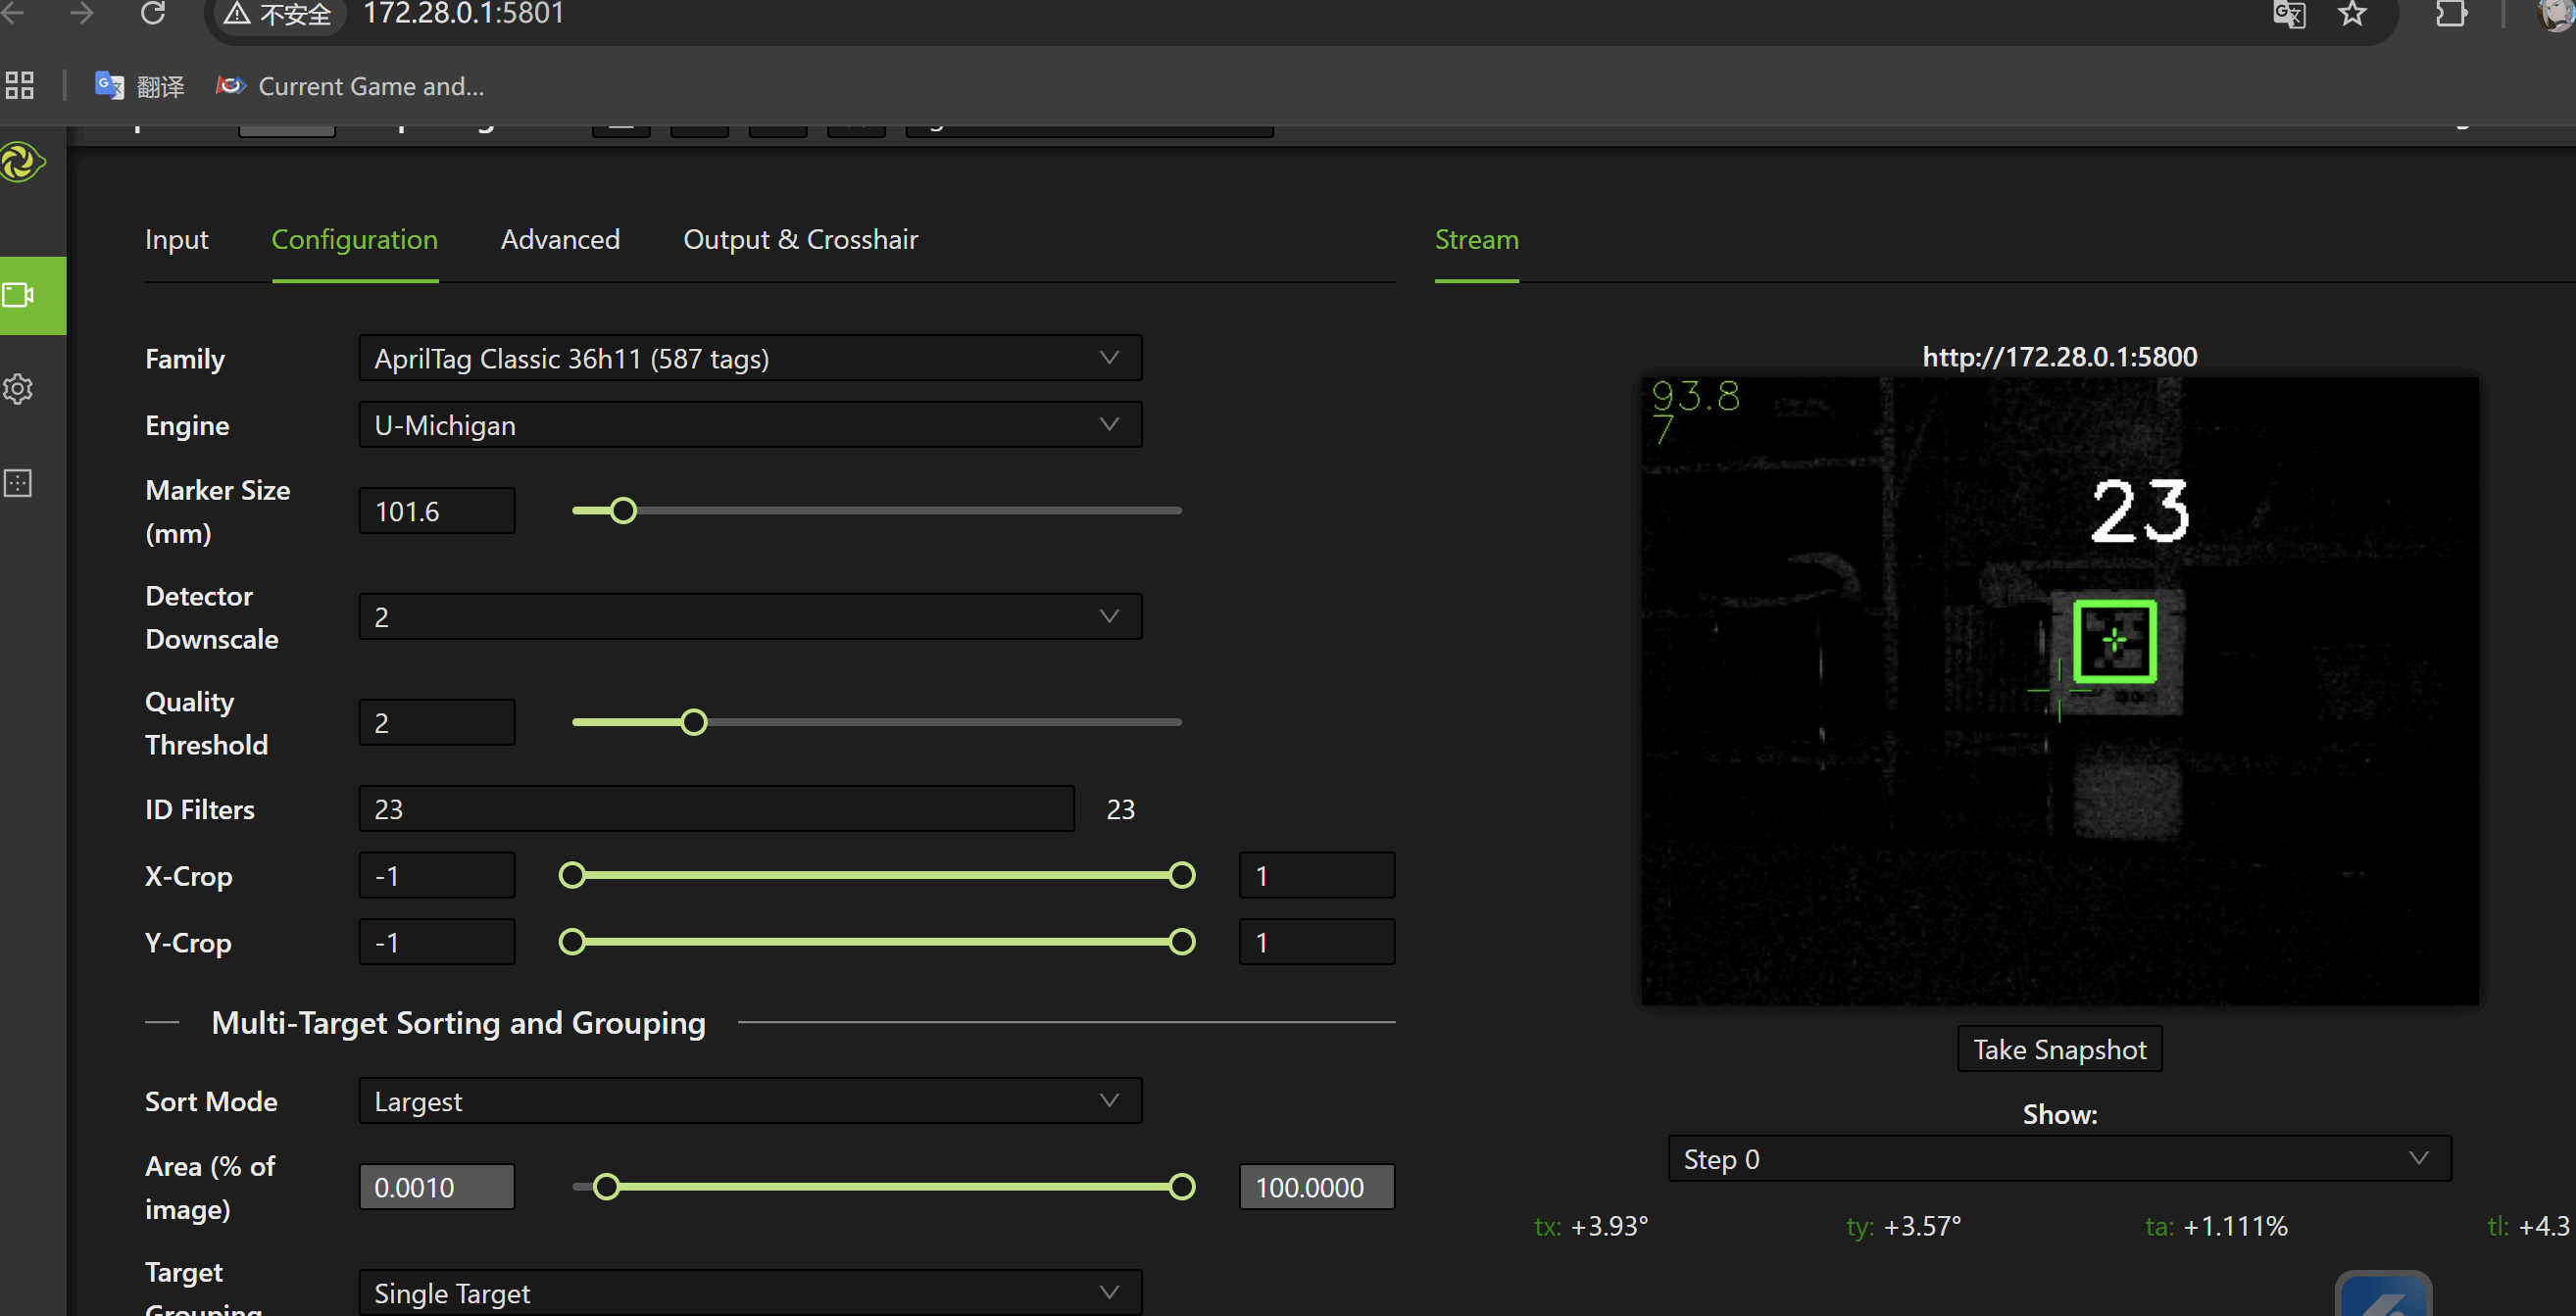Reload the browser page
Image resolution: width=2576 pixels, height=1316 pixels.
pos(152,14)
